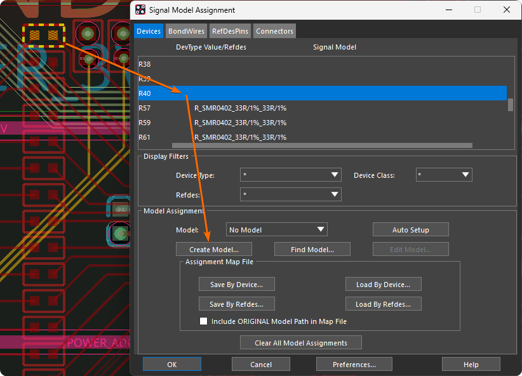Open the Preferences dialog
This screenshot has height=376, width=522.
coord(354,365)
